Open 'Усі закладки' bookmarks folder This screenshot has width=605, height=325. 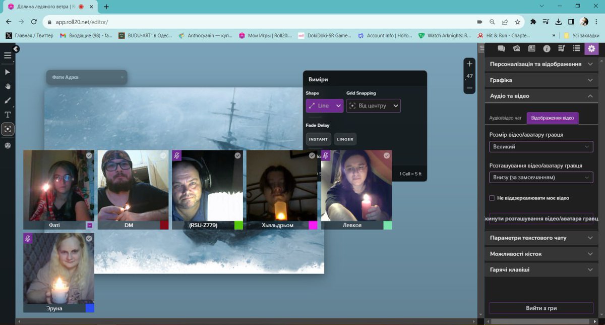coord(582,35)
